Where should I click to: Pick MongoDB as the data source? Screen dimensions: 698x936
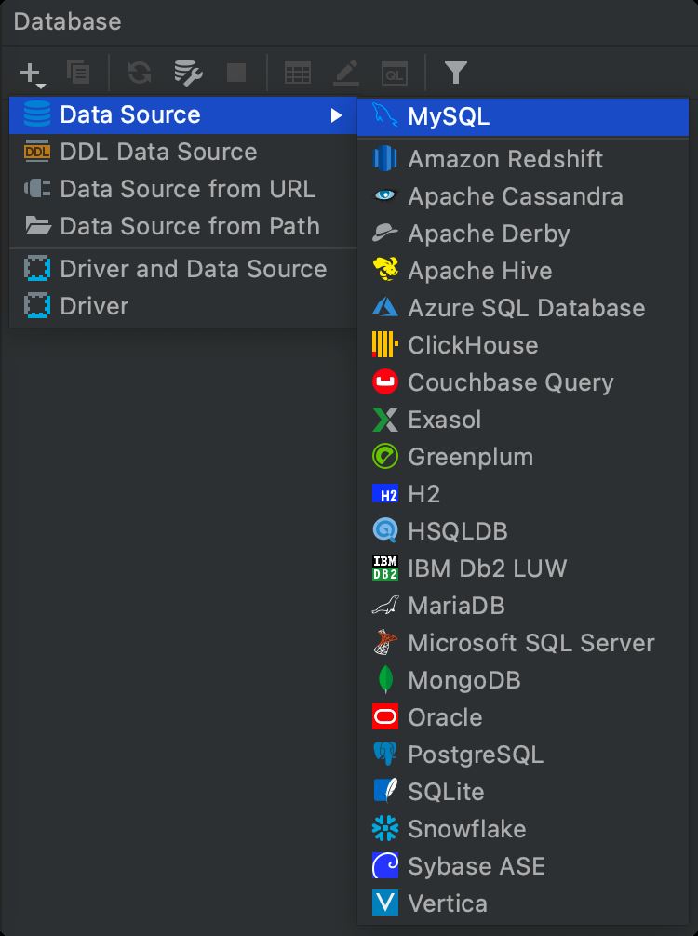[463, 680]
